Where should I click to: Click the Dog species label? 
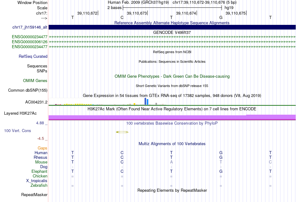coord(44,167)
